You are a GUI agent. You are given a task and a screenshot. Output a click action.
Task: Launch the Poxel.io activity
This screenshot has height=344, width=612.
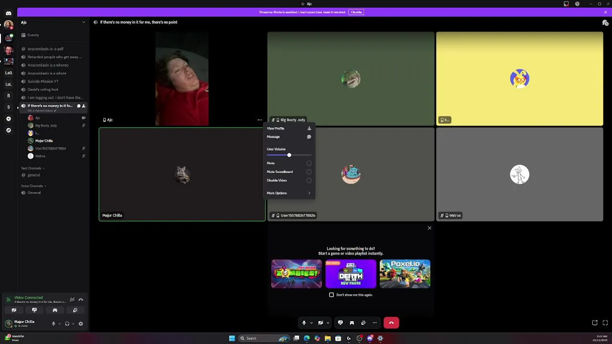coord(405,274)
